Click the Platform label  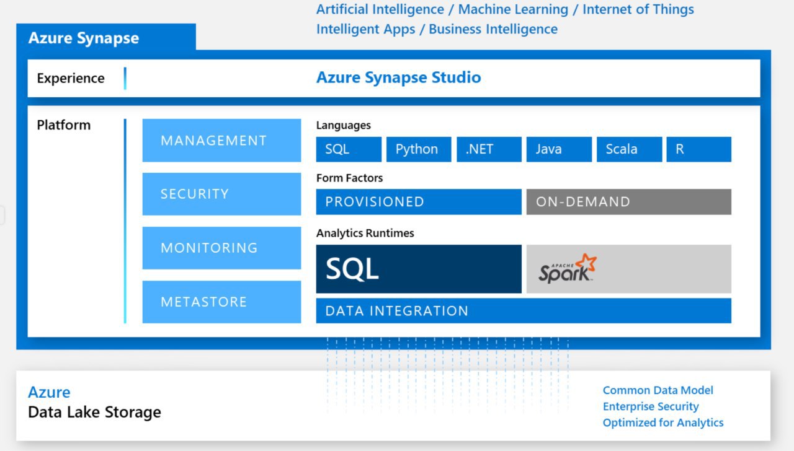click(63, 125)
